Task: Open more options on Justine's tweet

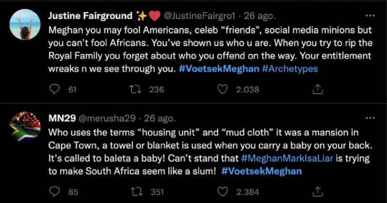Action: pyautogui.click(x=371, y=15)
